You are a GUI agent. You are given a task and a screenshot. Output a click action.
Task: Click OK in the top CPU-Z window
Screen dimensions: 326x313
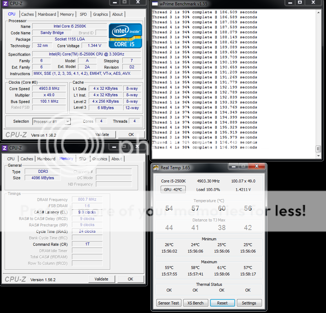coord(131,135)
